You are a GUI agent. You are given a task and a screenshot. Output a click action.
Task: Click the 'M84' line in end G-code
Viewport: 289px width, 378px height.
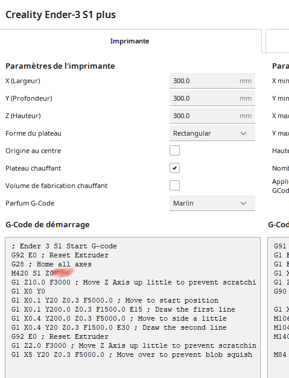pos(280,354)
